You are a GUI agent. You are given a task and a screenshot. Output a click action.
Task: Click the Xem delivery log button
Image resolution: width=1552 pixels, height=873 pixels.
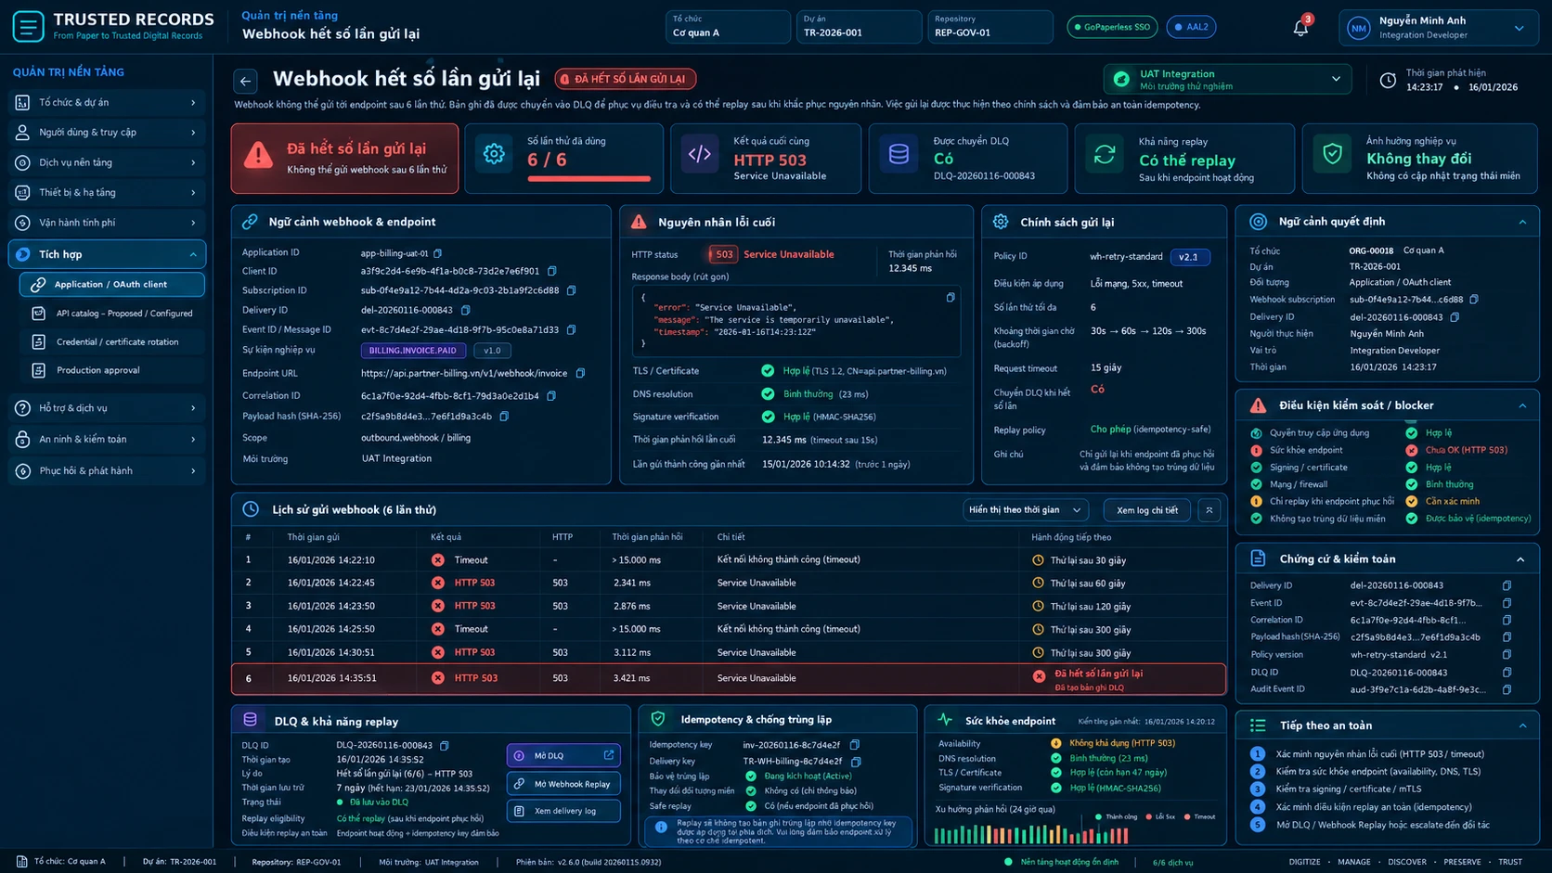(563, 811)
